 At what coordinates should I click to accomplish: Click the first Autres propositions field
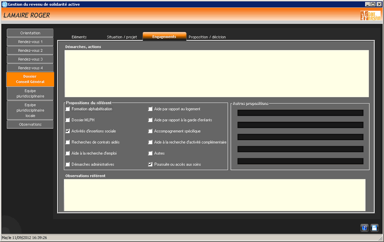pos(300,113)
